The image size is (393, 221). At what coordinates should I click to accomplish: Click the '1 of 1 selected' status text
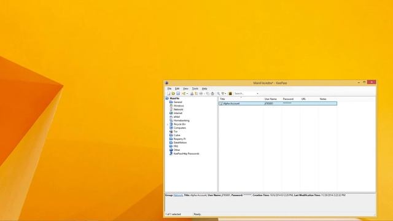pos(173,214)
